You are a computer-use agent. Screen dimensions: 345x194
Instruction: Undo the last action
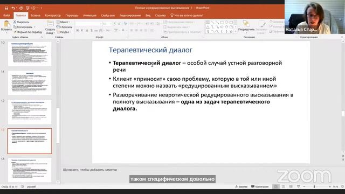[x=13, y=8]
